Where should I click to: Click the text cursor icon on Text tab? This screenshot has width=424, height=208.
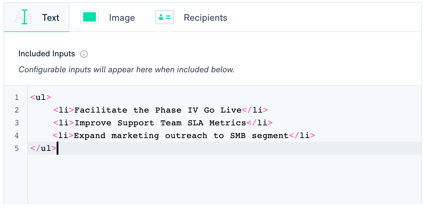click(x=24, y=17)
